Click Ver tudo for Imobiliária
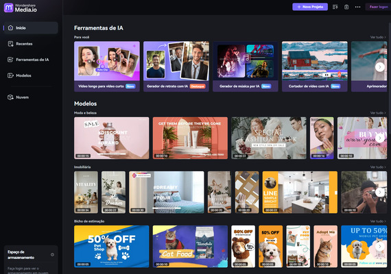 coord(378,167)
